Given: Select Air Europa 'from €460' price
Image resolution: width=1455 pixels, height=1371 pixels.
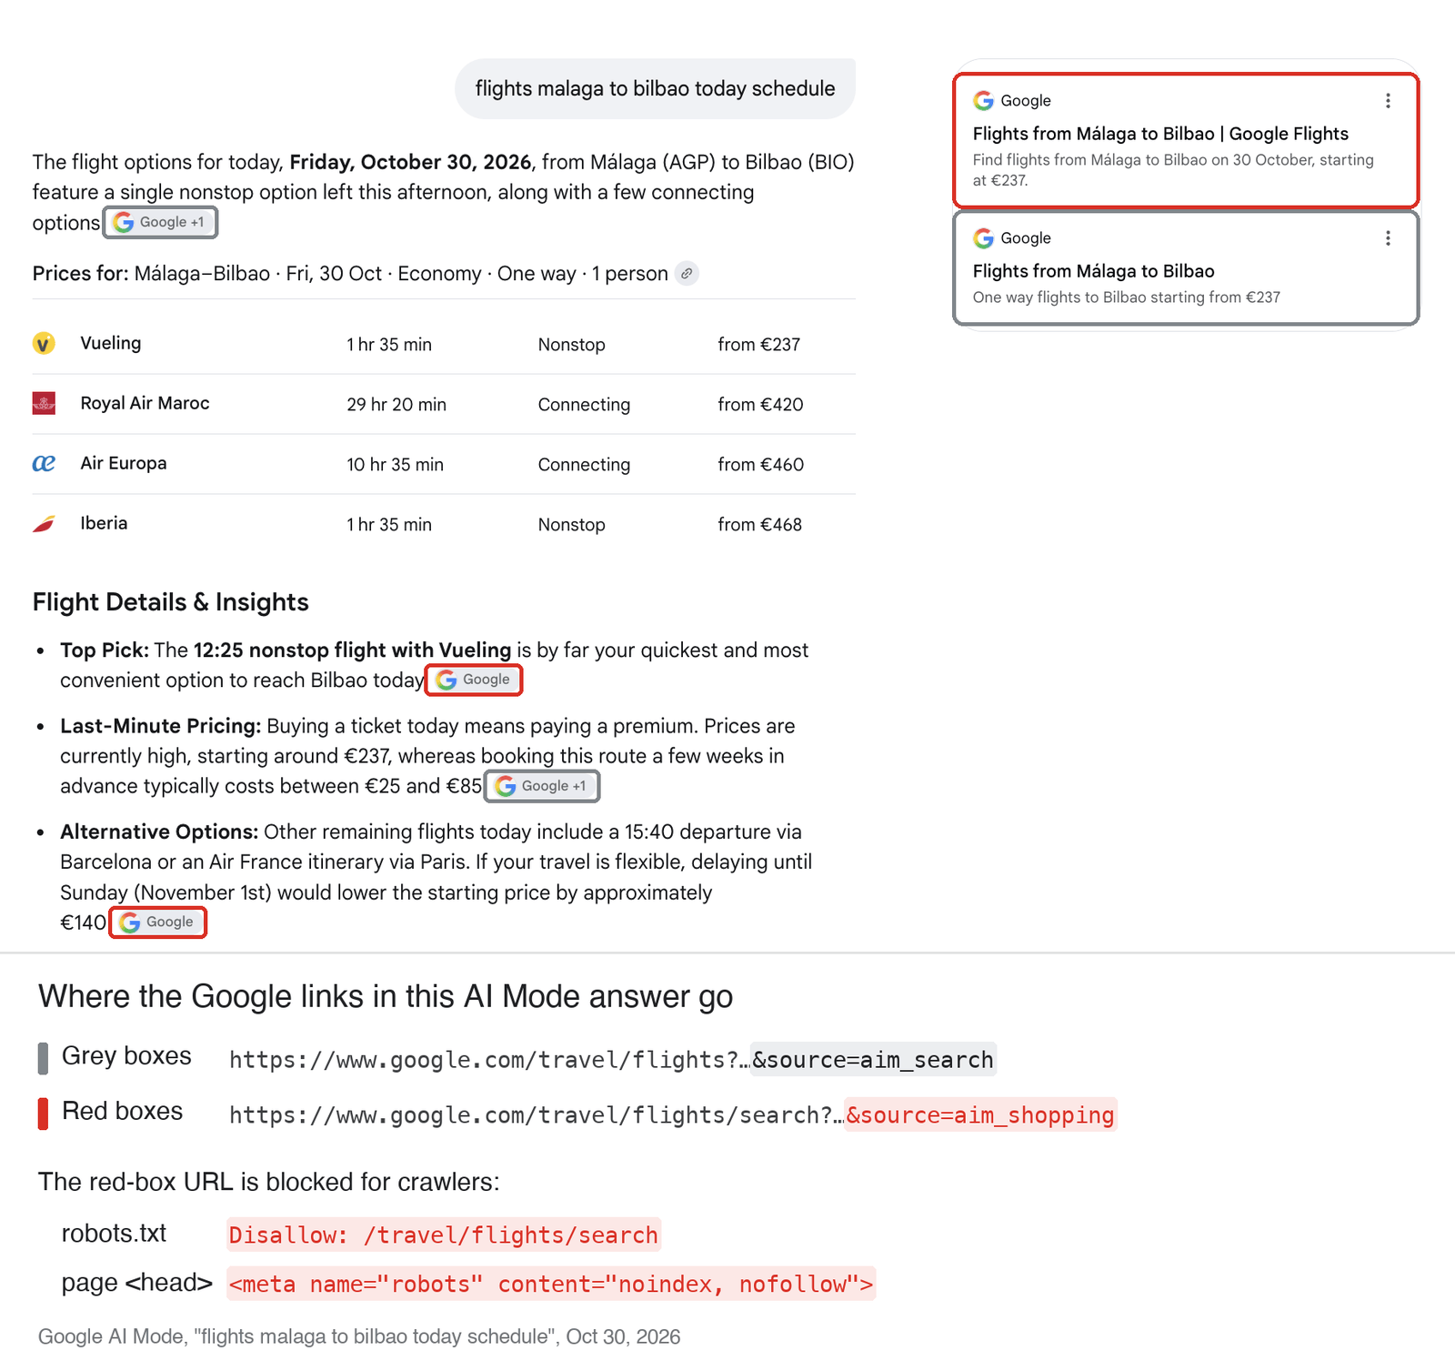Looking at the screenshot, I should click(x=760, y=465).
